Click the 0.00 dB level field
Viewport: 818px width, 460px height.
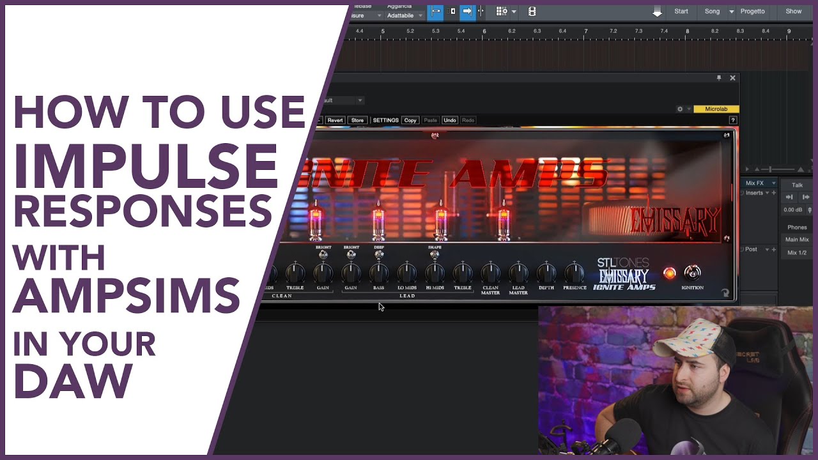point(793,210)
